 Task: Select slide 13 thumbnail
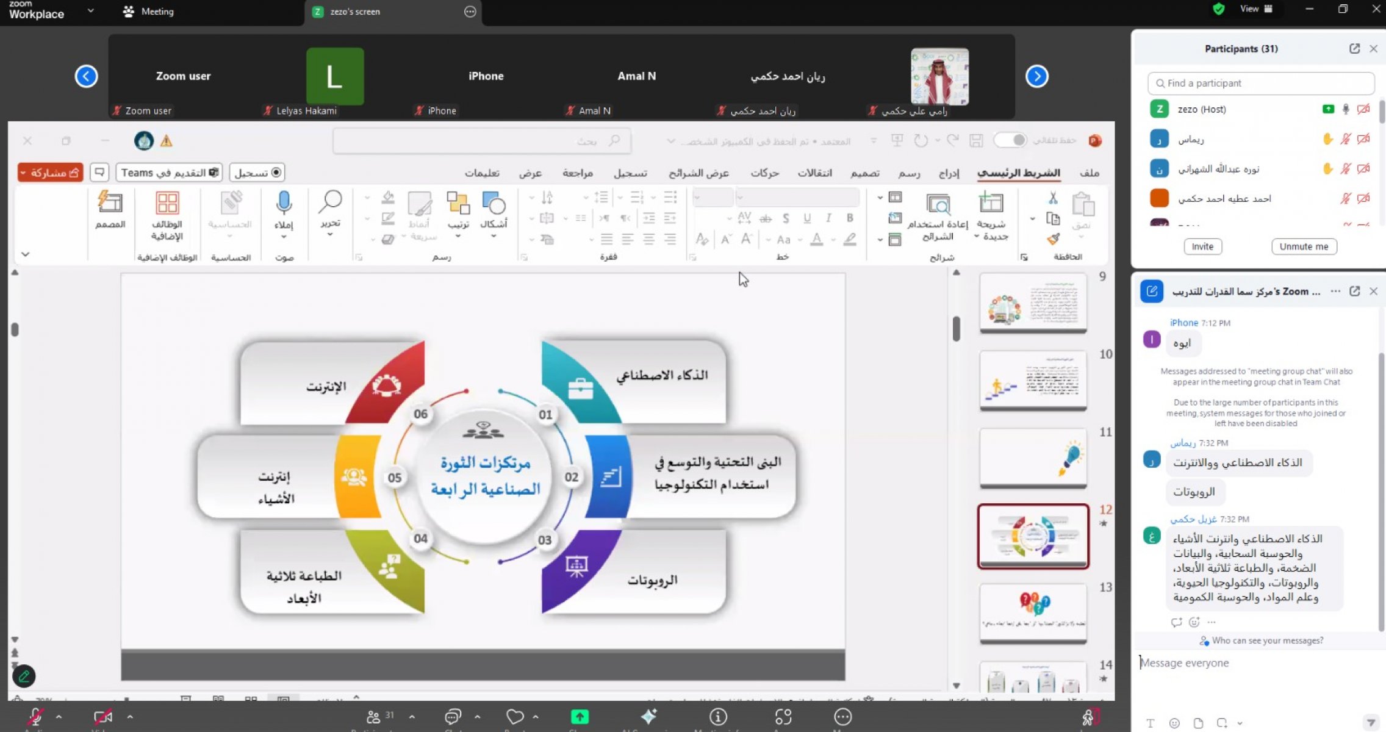pos(1033,612)
